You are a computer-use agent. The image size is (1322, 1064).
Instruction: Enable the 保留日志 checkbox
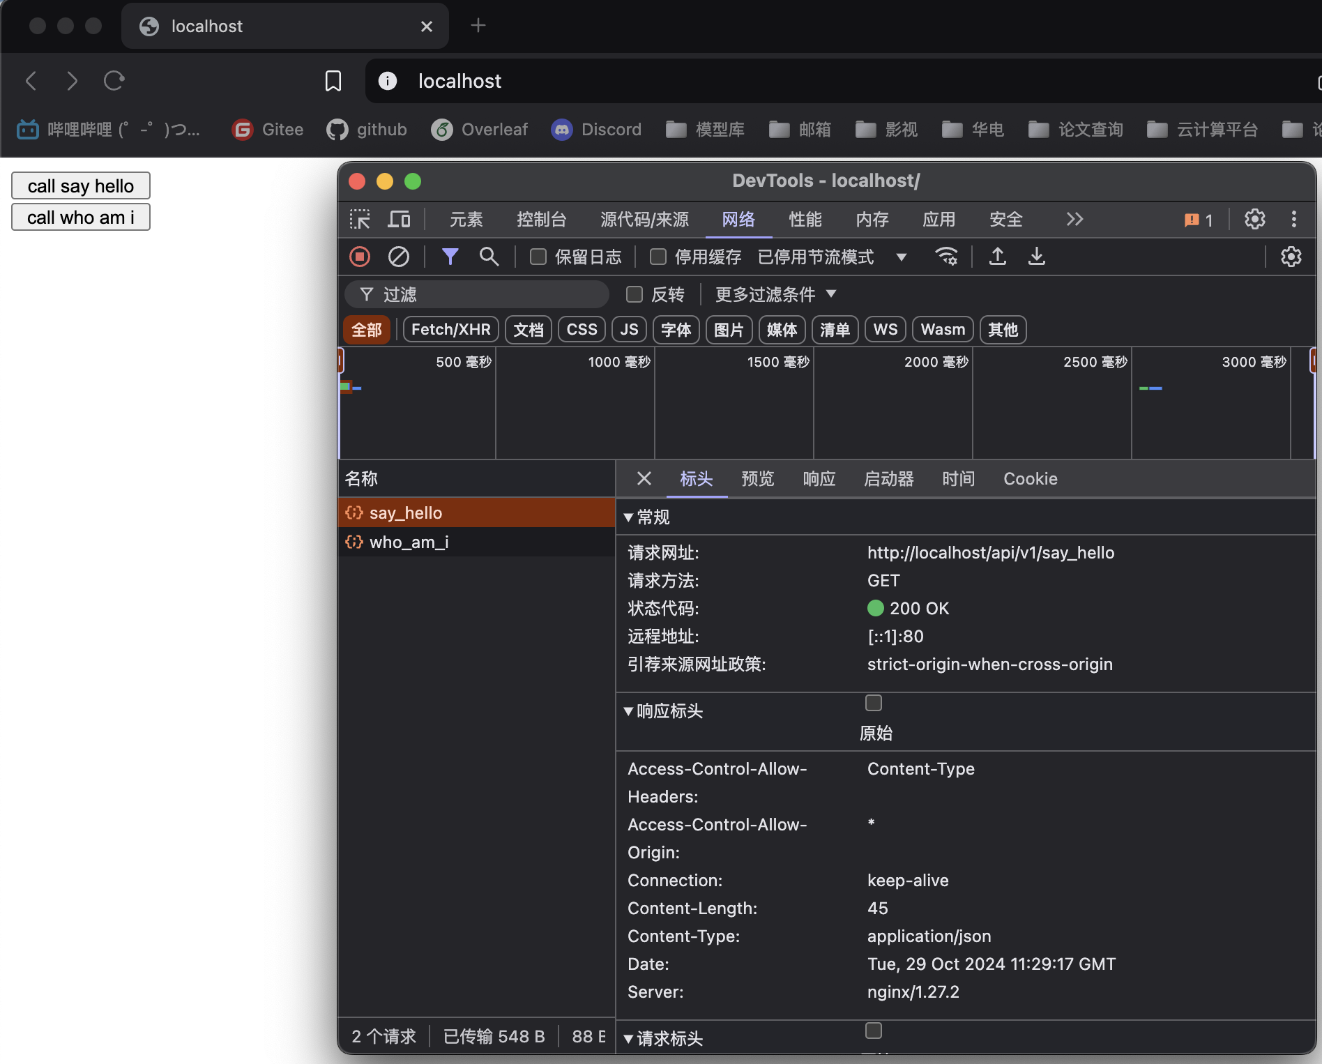point(538,257)
